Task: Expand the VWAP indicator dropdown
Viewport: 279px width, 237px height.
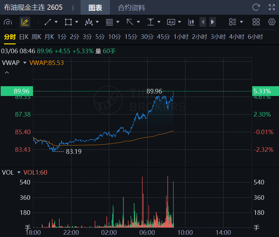Action: click(25, 63)
